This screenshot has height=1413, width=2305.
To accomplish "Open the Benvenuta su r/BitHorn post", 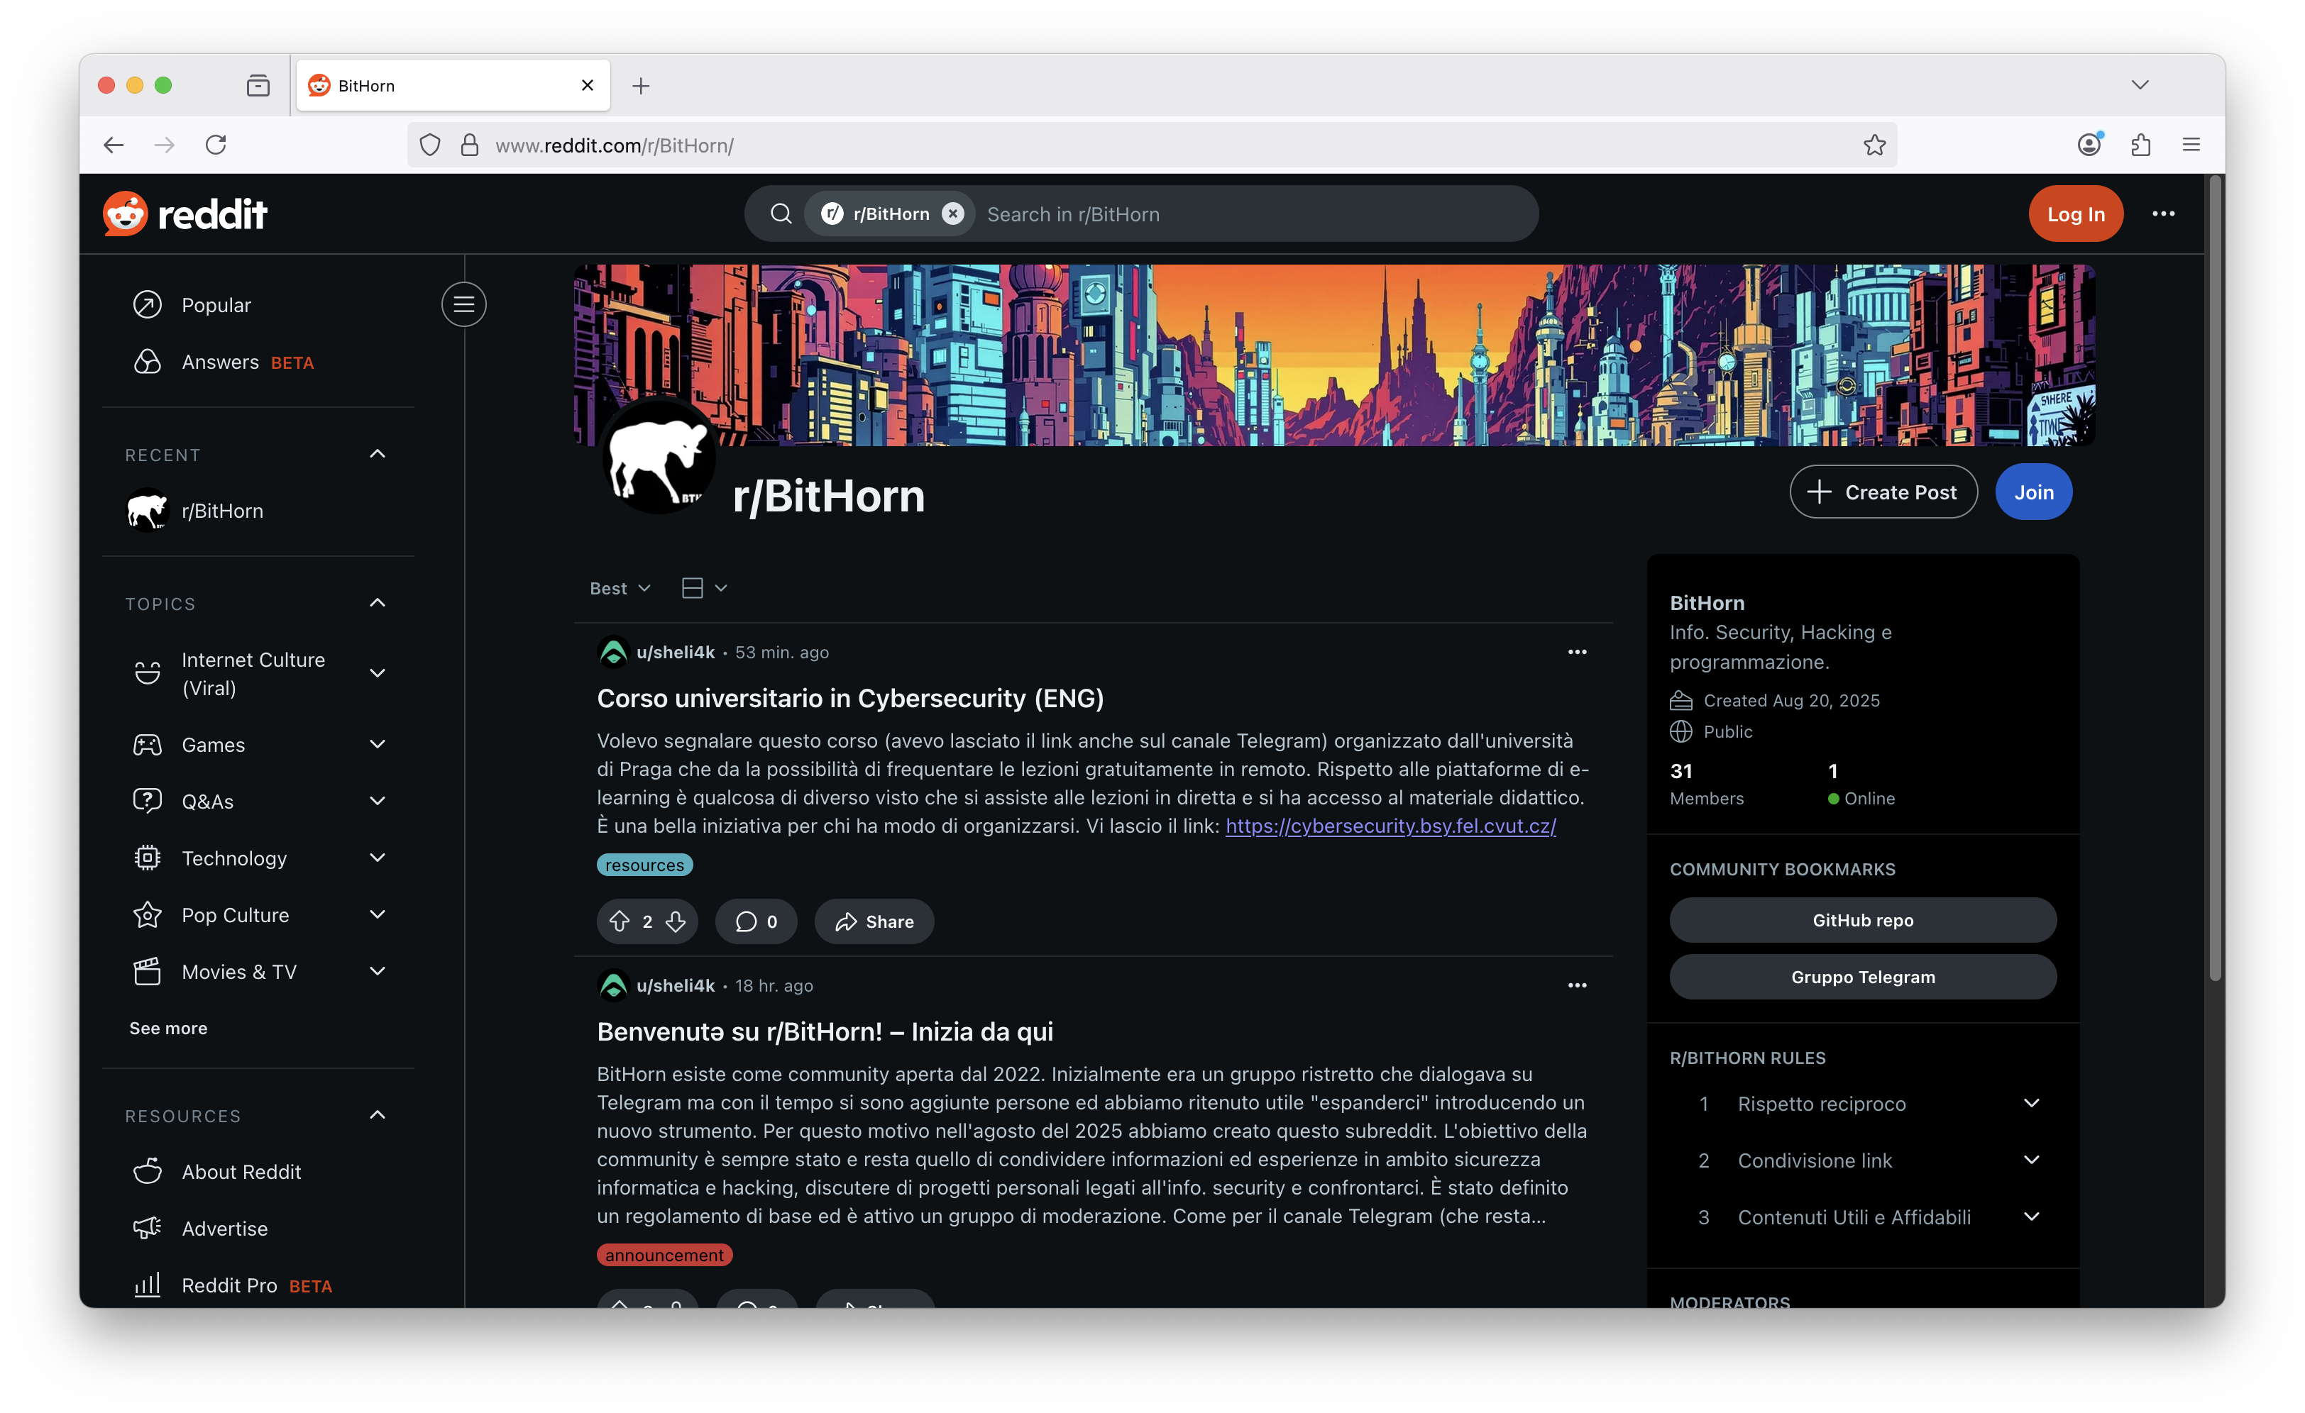I will point(824,1031).
